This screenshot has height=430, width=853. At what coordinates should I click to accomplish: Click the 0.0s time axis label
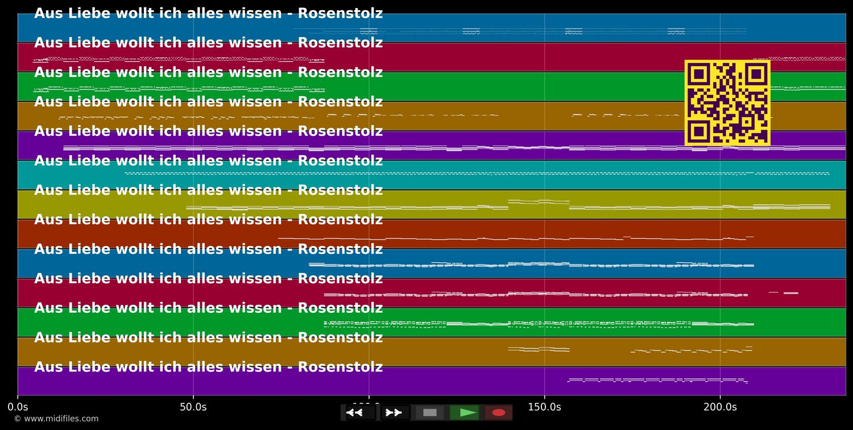pyautogui.click(x=18, y=407)
